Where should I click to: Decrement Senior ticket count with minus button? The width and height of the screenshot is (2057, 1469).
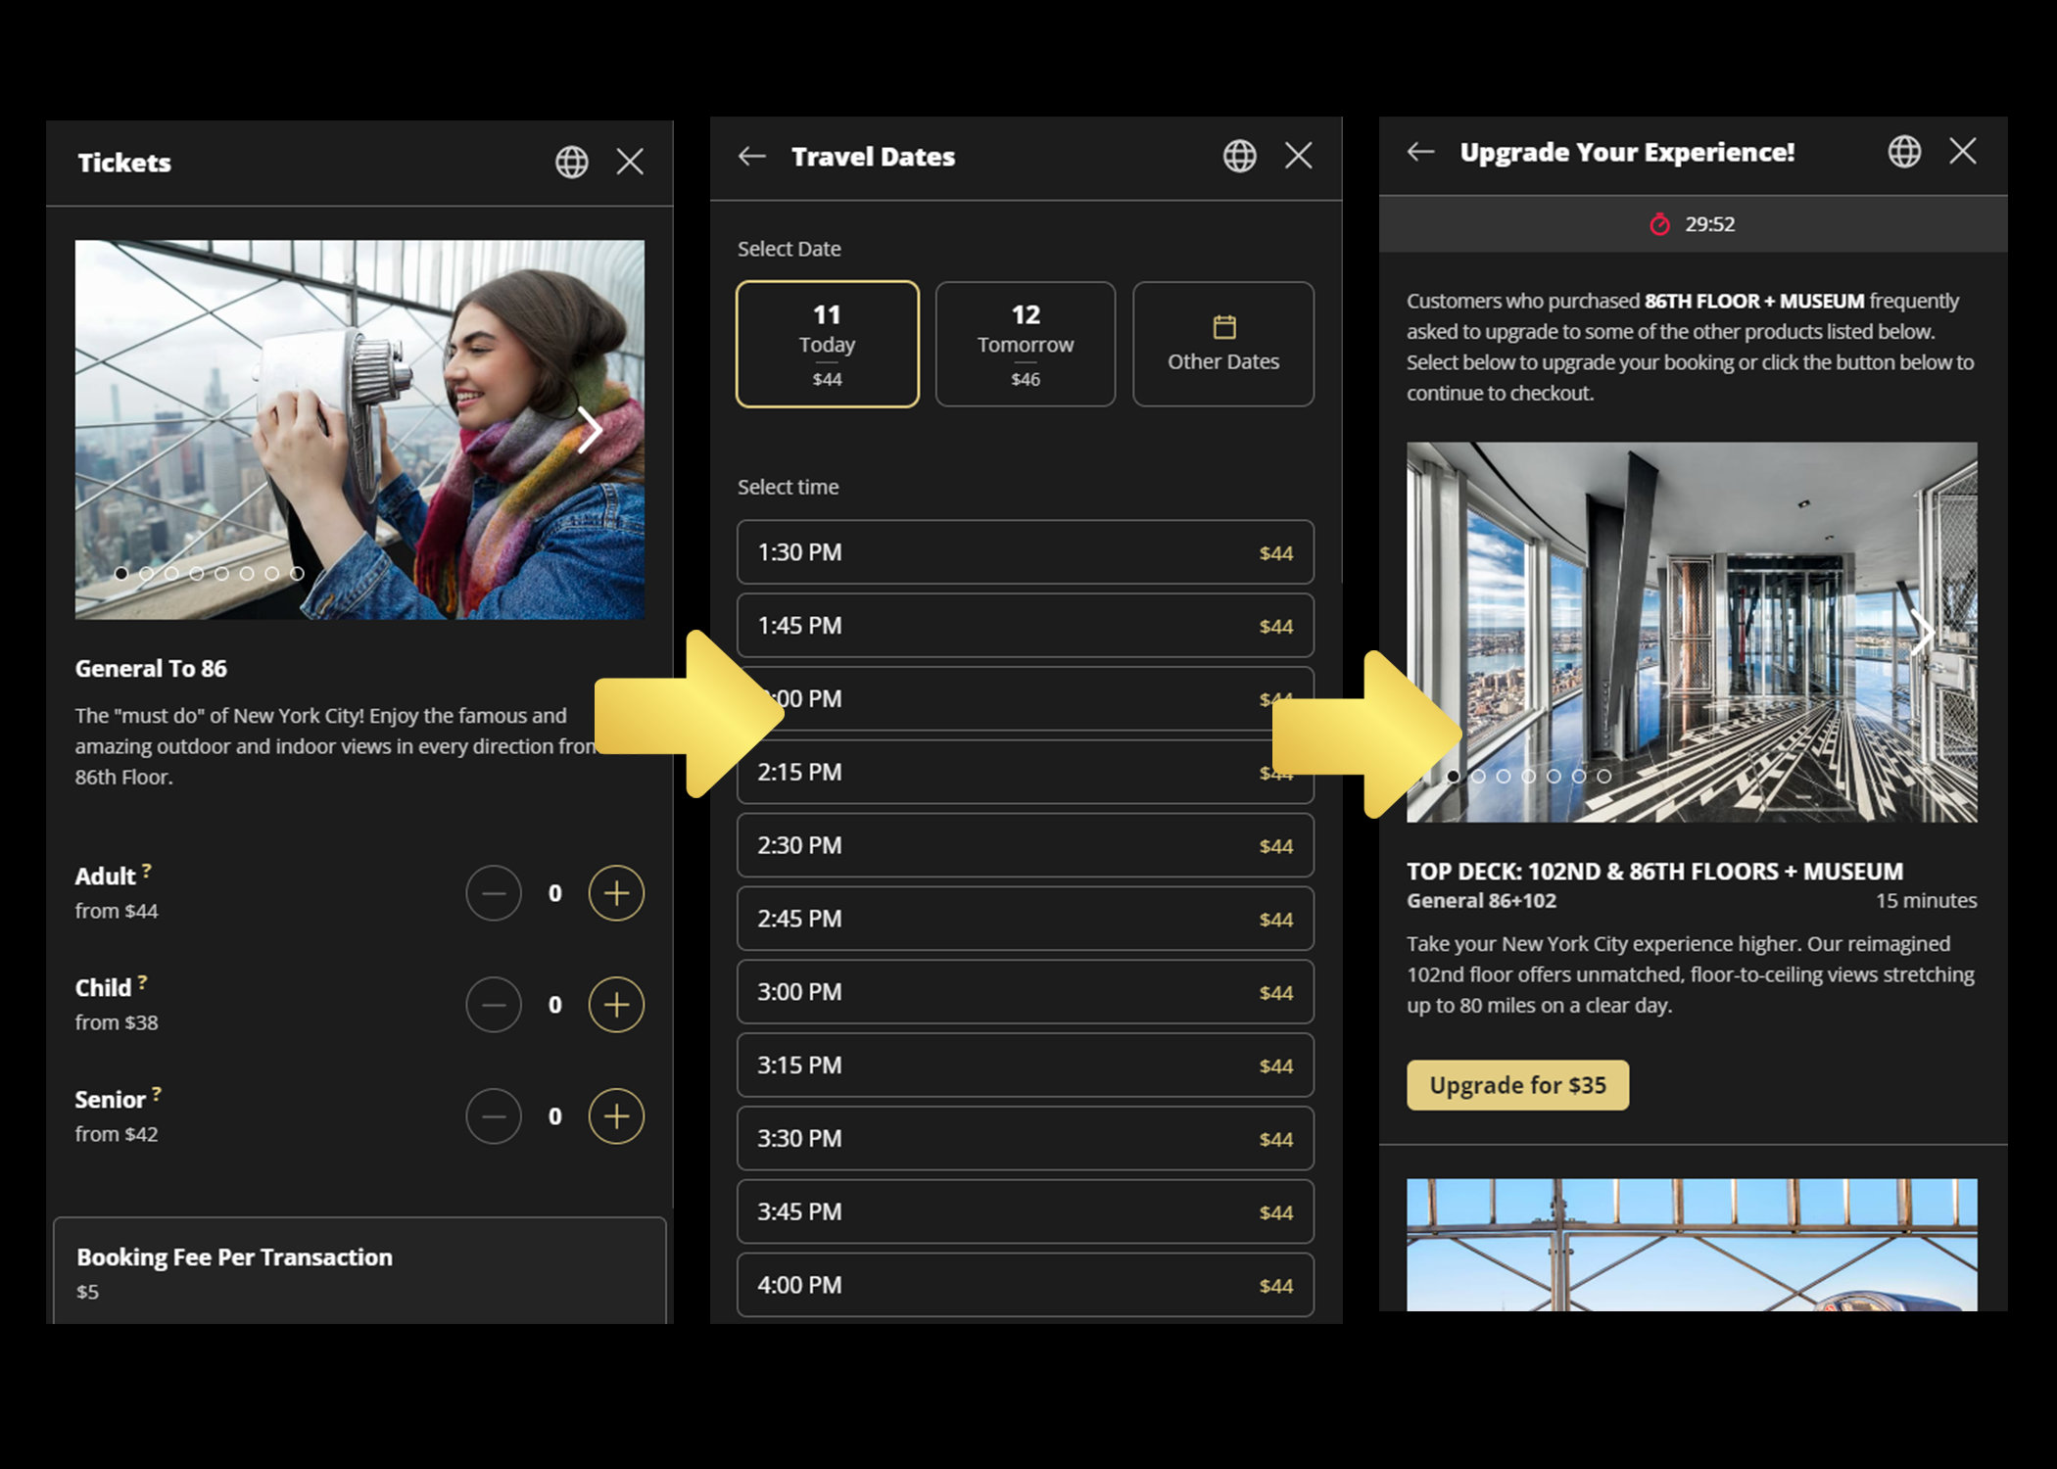click(493, 1114)
